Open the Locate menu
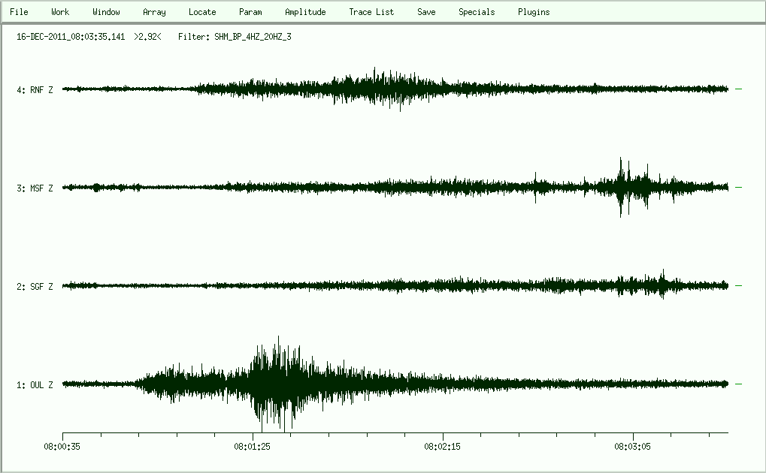 [x=202, y=12]
